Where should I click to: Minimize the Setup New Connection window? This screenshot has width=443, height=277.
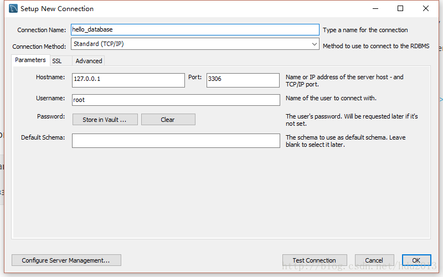(375, 8)
